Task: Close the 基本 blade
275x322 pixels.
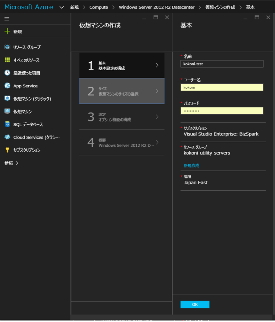Action: (x=268, y=18)
